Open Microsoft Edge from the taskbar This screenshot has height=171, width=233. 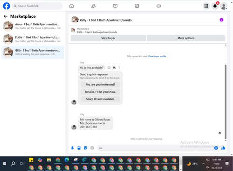pos(67,160)
